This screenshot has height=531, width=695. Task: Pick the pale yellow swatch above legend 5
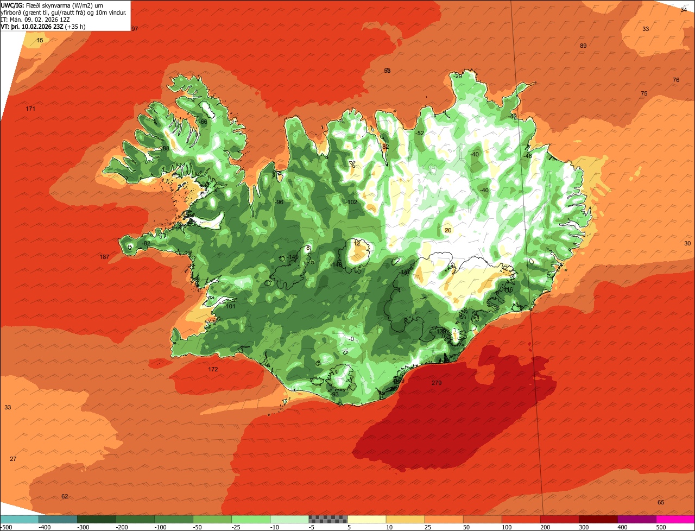[367, 519]
